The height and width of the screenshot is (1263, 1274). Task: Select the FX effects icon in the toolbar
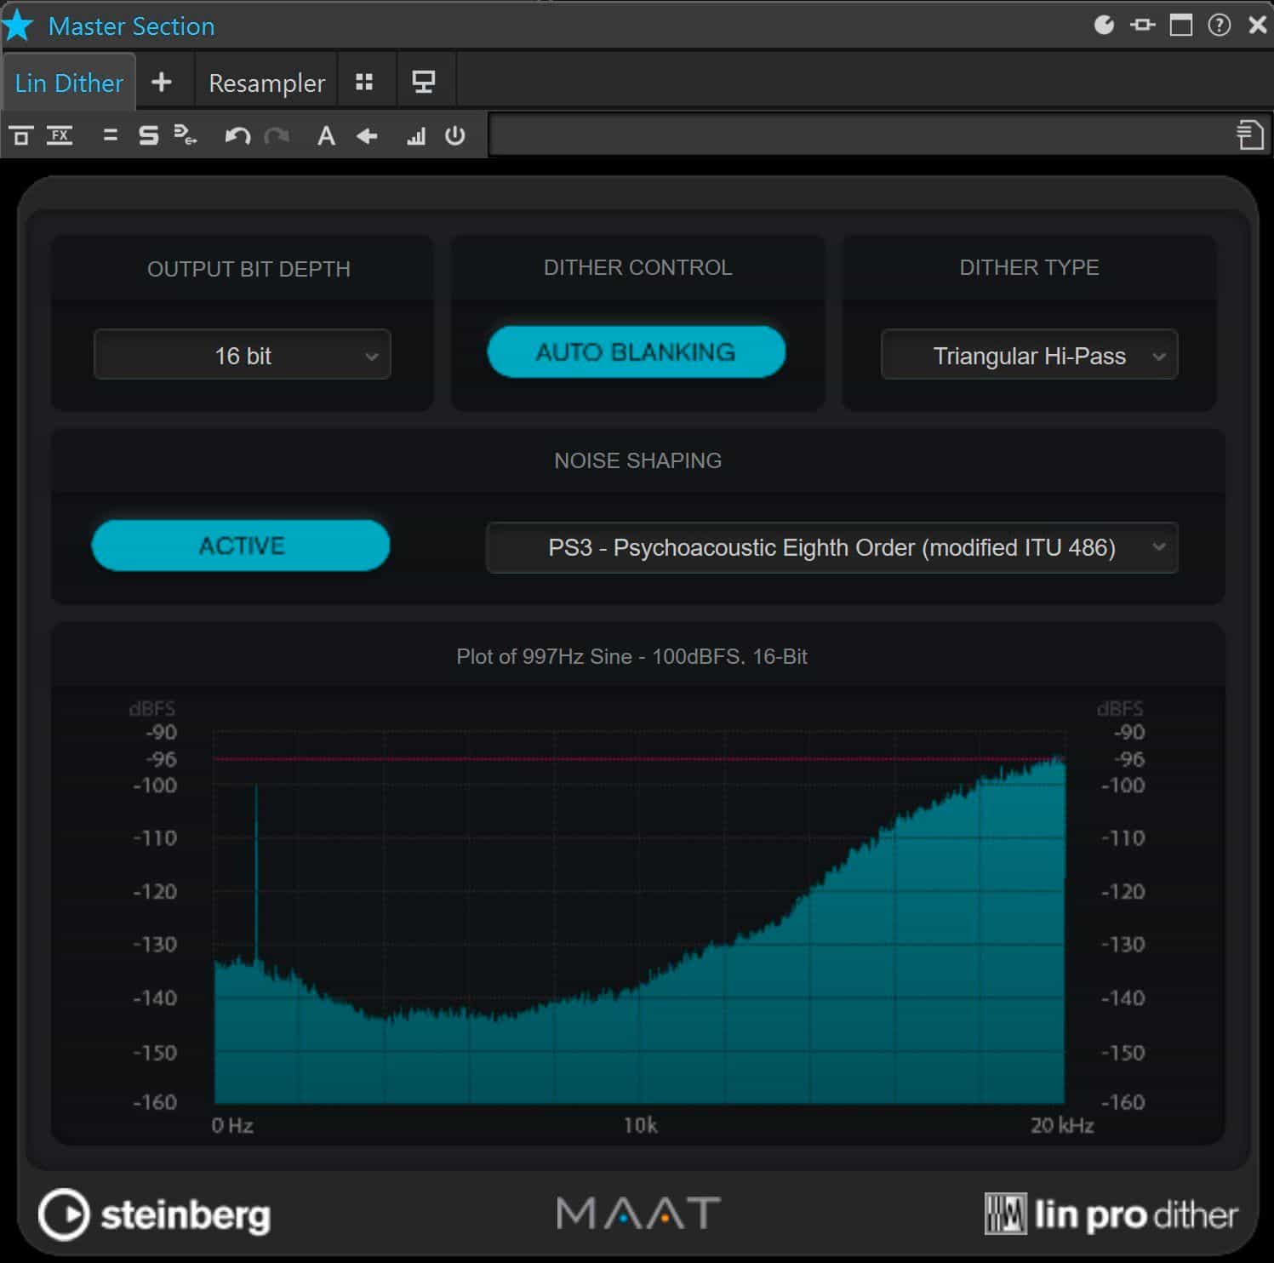point(60,134)
